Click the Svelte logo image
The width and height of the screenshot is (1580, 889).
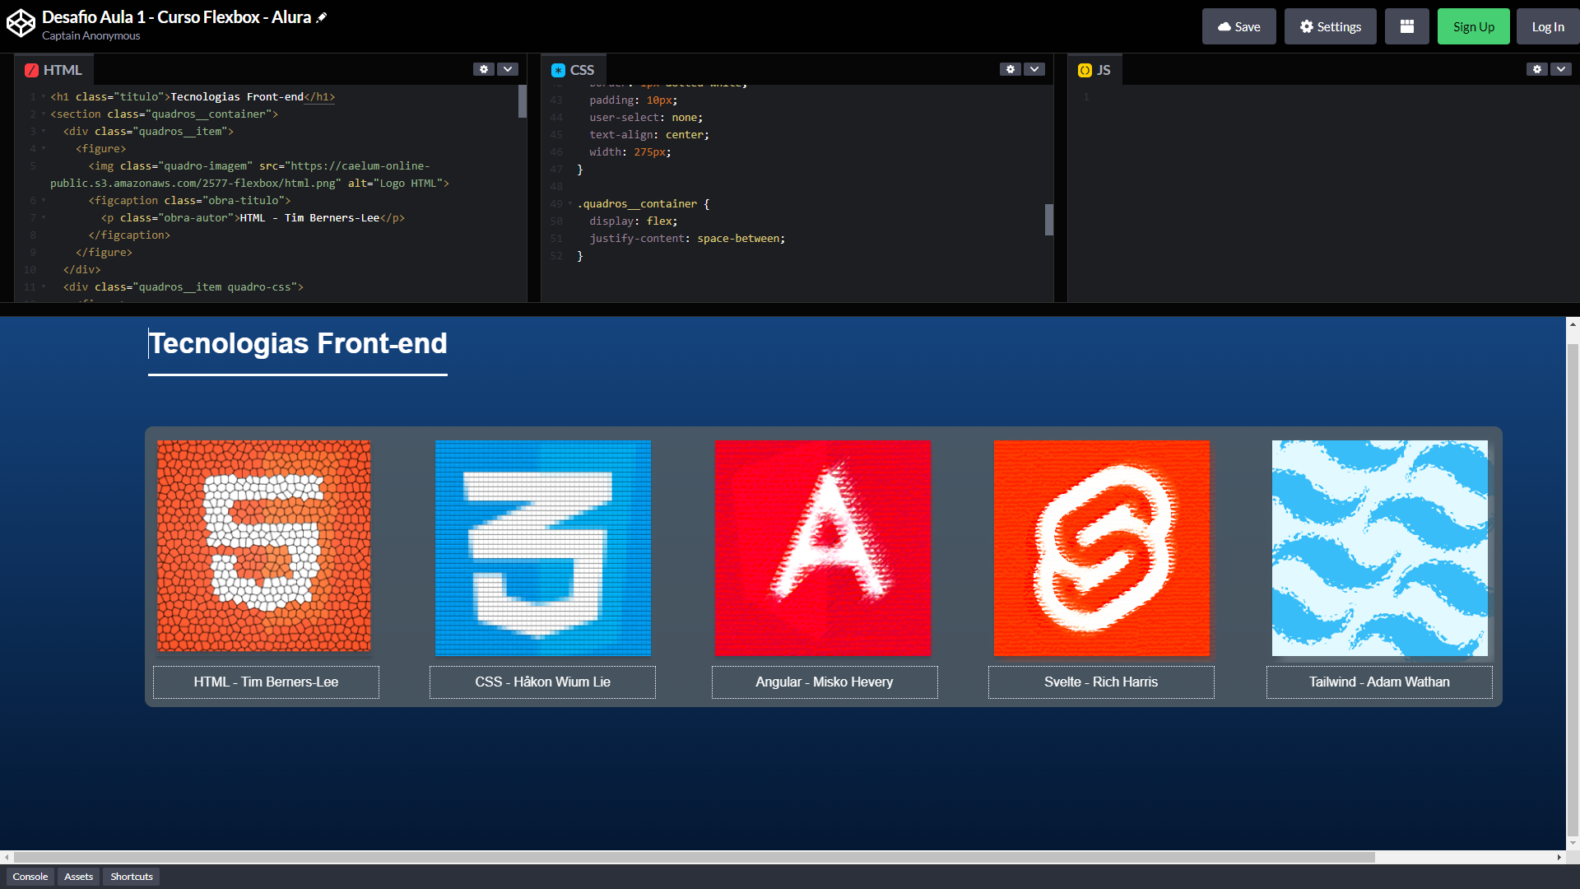pos(1102,548)
